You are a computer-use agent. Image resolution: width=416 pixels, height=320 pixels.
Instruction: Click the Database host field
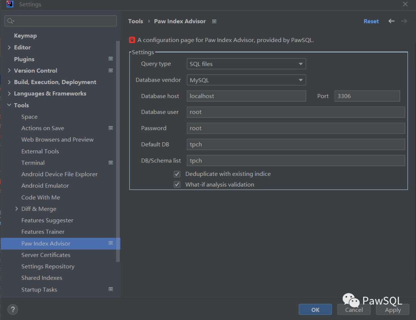coord(246,96)
